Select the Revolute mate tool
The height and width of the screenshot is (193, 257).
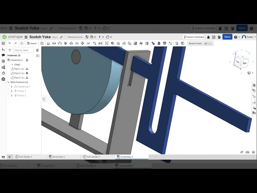tap(54, 43)
